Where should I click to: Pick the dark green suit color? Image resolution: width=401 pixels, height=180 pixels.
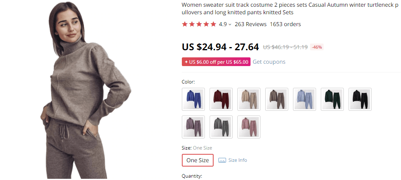(x=332, y=99)
